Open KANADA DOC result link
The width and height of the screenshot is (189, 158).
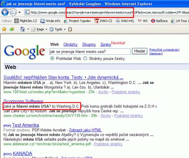coord(22,154)
